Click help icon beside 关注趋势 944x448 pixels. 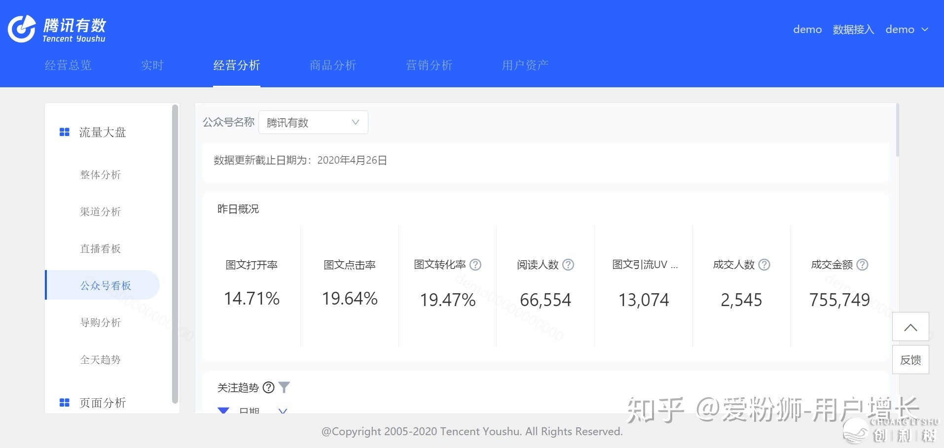(268, 387)
